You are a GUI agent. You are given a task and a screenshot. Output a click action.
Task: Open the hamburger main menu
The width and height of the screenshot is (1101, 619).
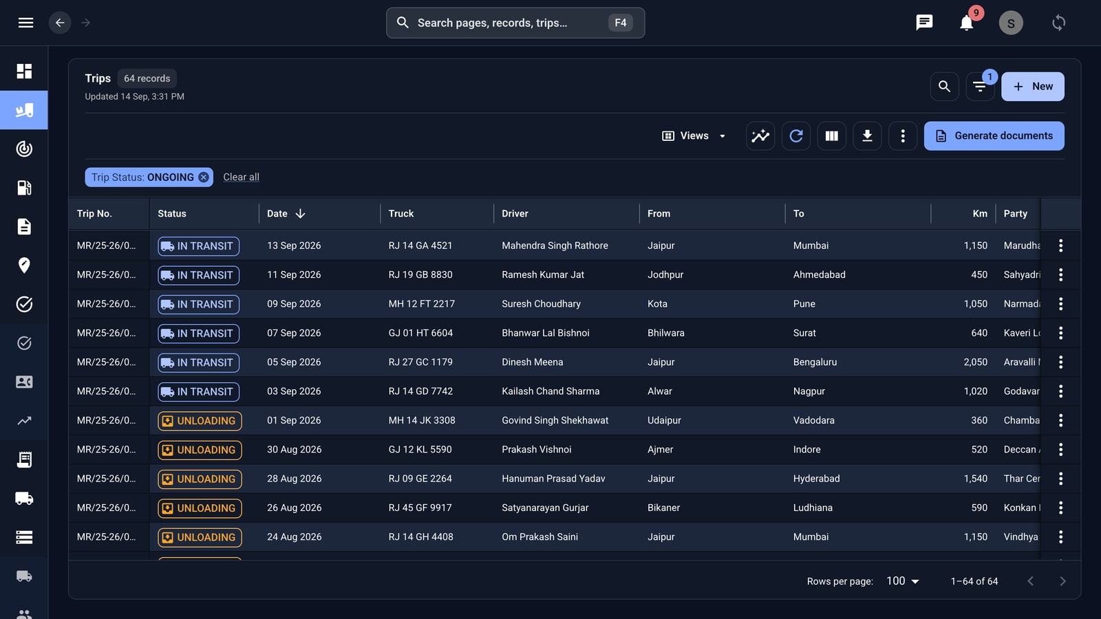[x=25, y=23]
